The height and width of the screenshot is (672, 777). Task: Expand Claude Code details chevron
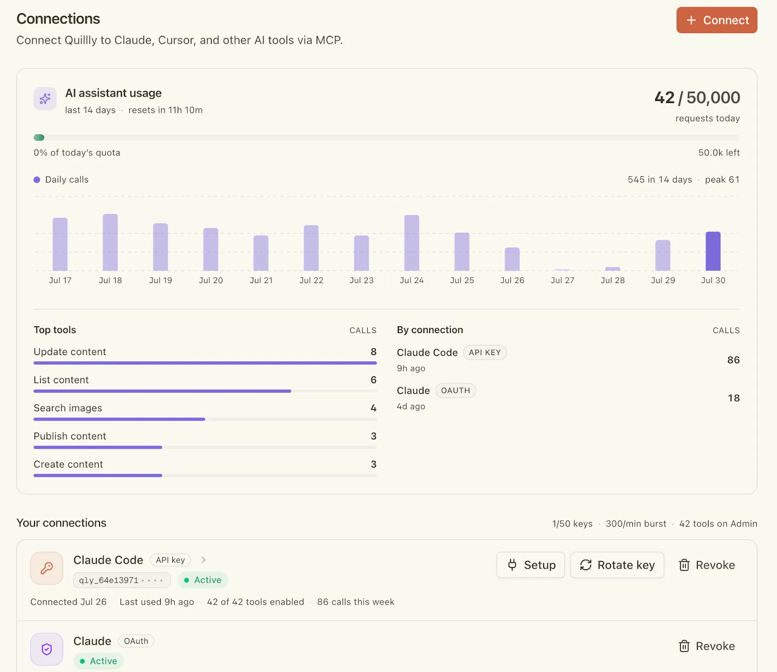coord(203,560)
